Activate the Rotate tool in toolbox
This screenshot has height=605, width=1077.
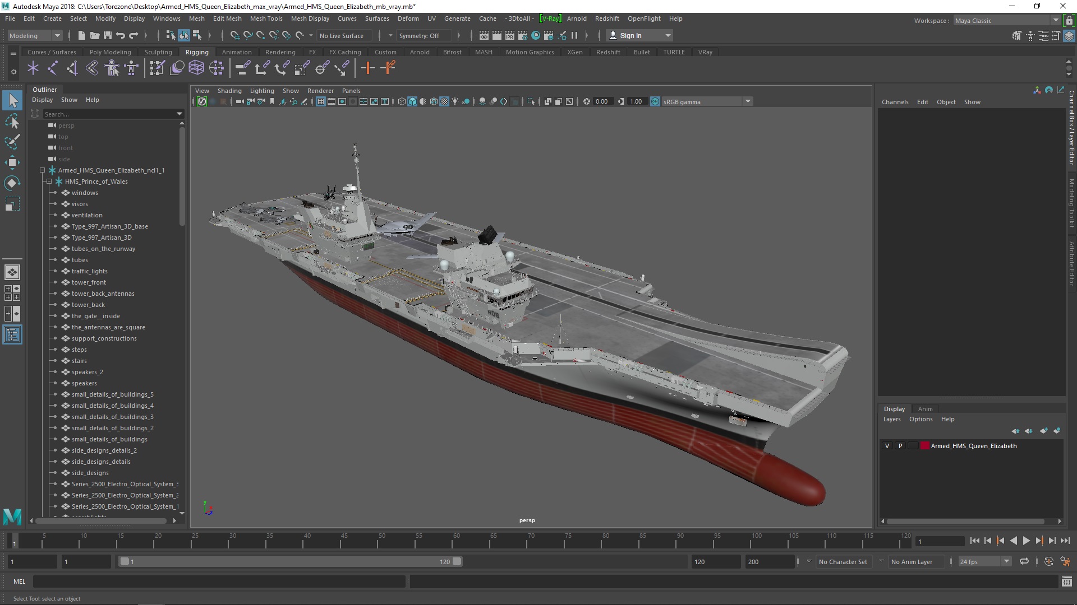pos(12,183)
